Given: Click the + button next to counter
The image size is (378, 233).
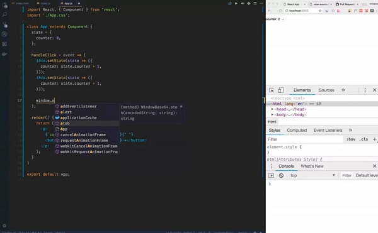Looking at the screenshot, I should [283, 19].
